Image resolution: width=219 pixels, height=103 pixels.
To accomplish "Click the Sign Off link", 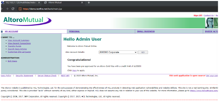I will click(198, 15).
